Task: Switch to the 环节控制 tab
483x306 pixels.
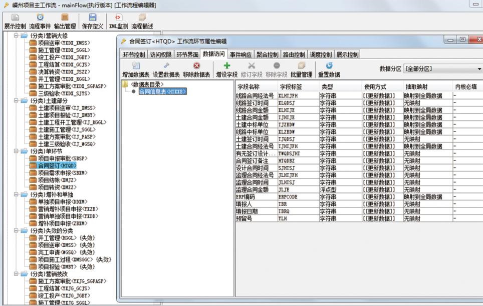Action: (134, 54)
